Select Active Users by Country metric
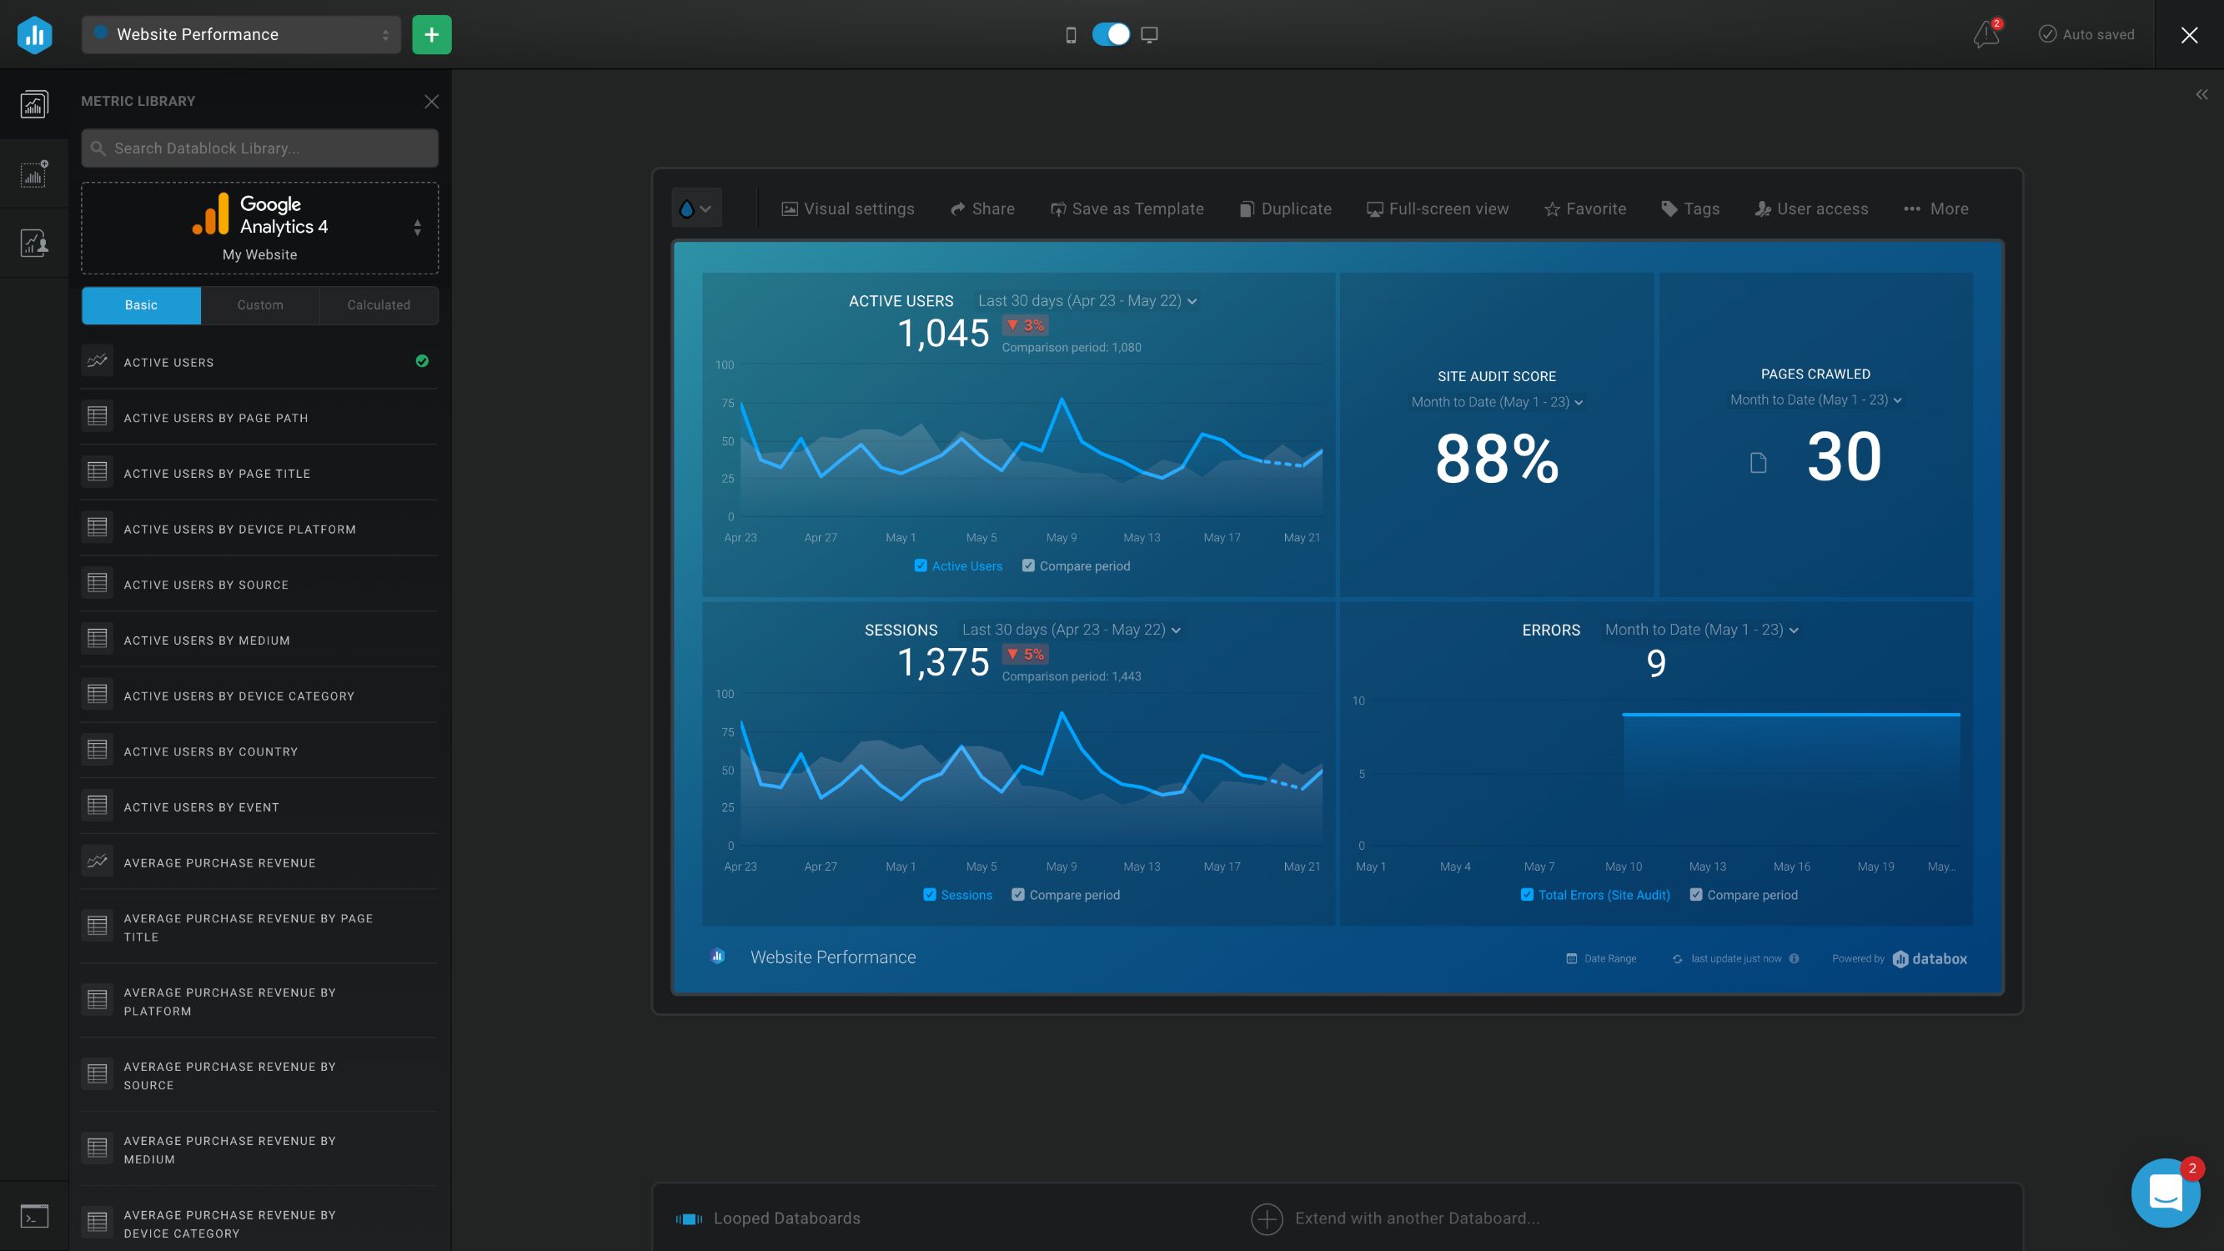Screen dimensions: 2224x1251 259,751
